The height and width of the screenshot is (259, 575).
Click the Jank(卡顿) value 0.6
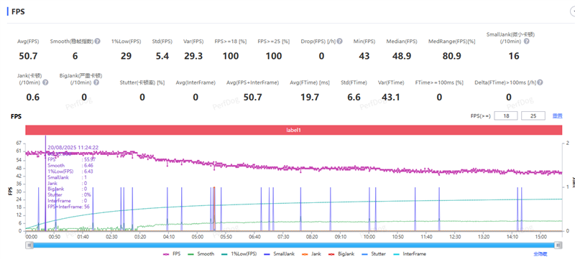coord(33,98)
